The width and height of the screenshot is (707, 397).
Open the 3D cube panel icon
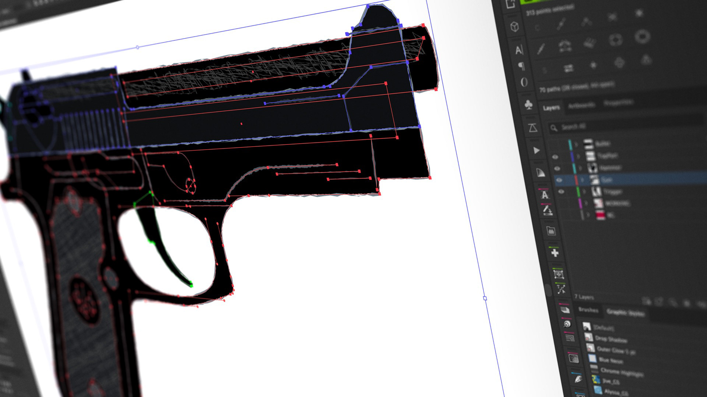click(515, 26)
